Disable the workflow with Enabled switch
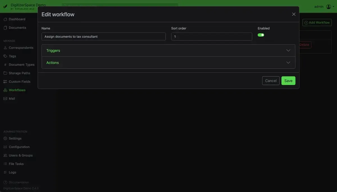Image resolution: width=337 pixels, height=192 pixels. pos(261,35)
